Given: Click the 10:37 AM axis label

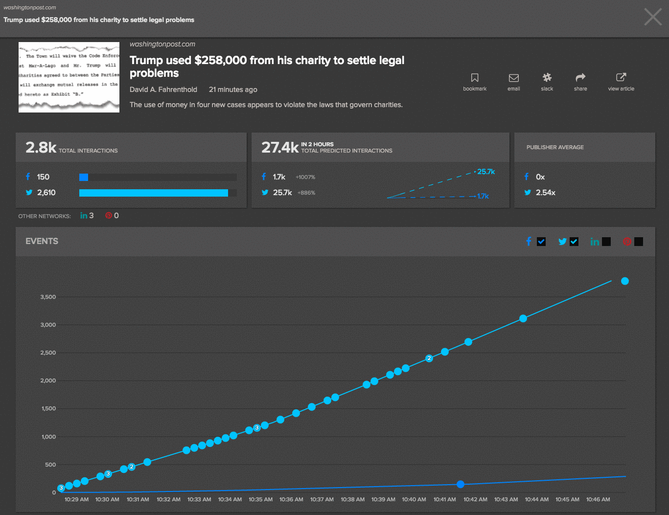Looking at the screenshot, I should pyautogui.click(x=322, y=499).
